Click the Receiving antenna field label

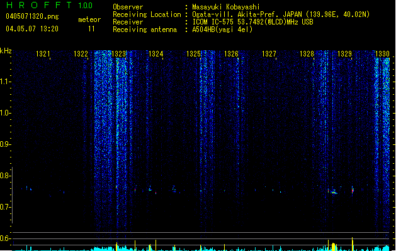click(145, 29)
